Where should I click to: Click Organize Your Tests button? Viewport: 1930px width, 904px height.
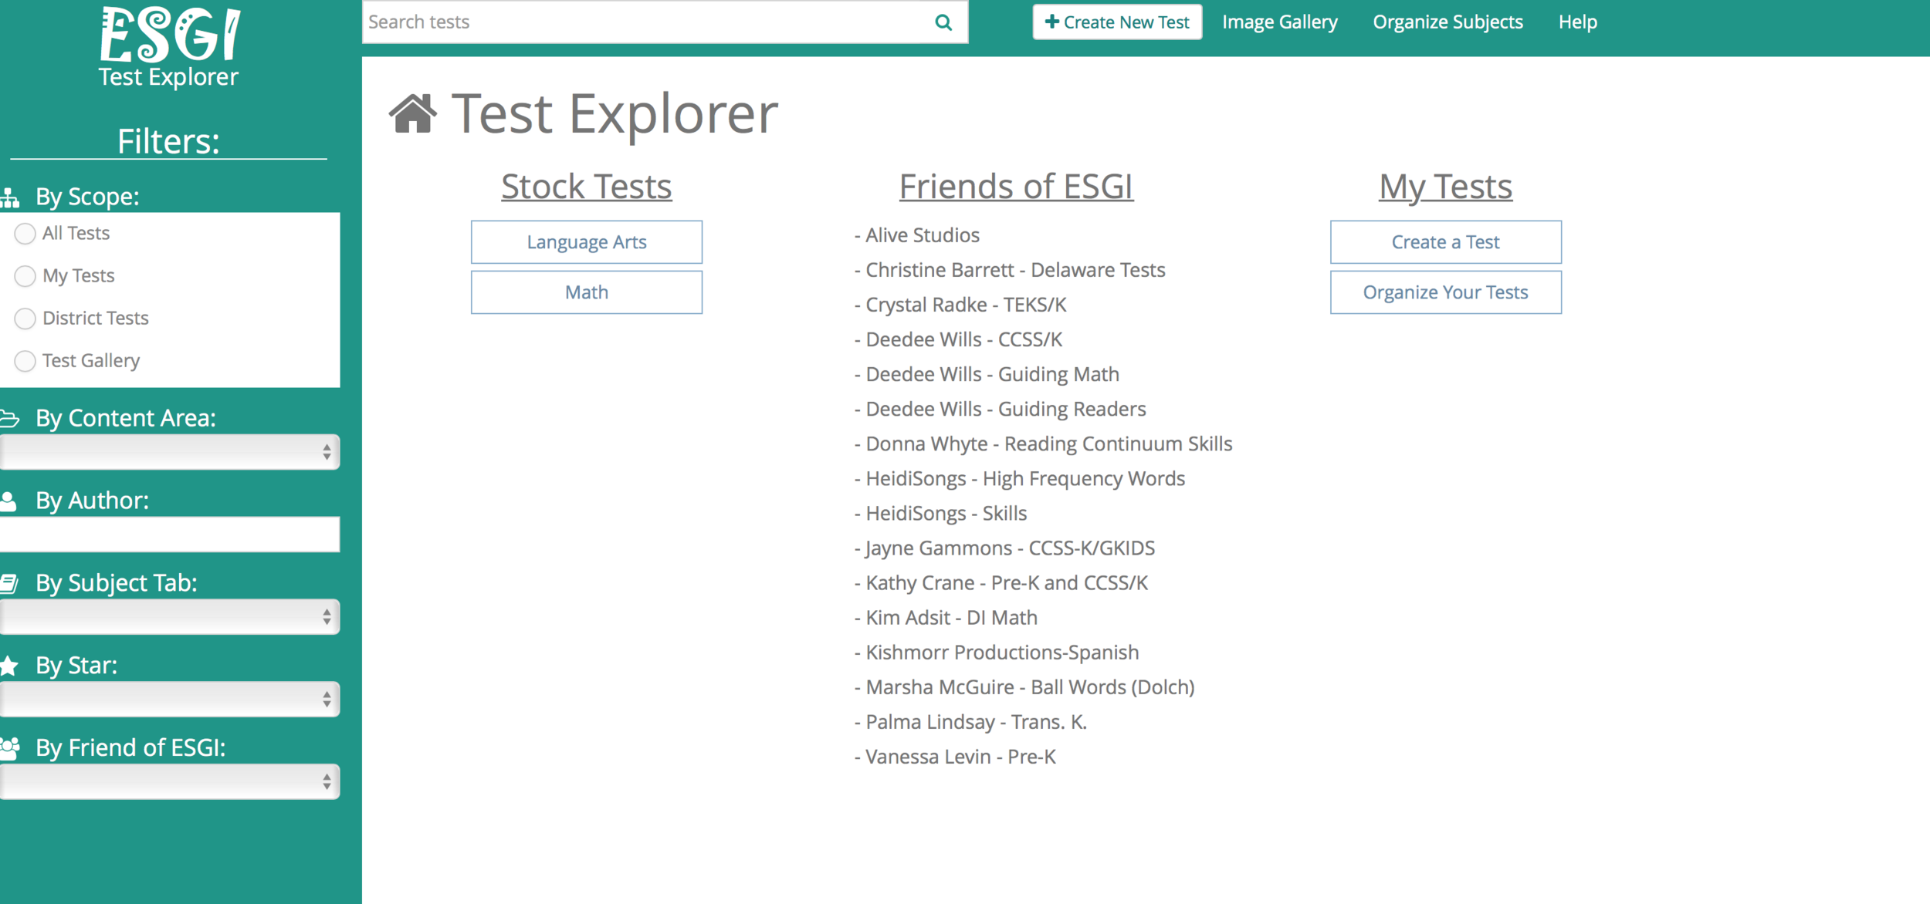point(1445,292)
